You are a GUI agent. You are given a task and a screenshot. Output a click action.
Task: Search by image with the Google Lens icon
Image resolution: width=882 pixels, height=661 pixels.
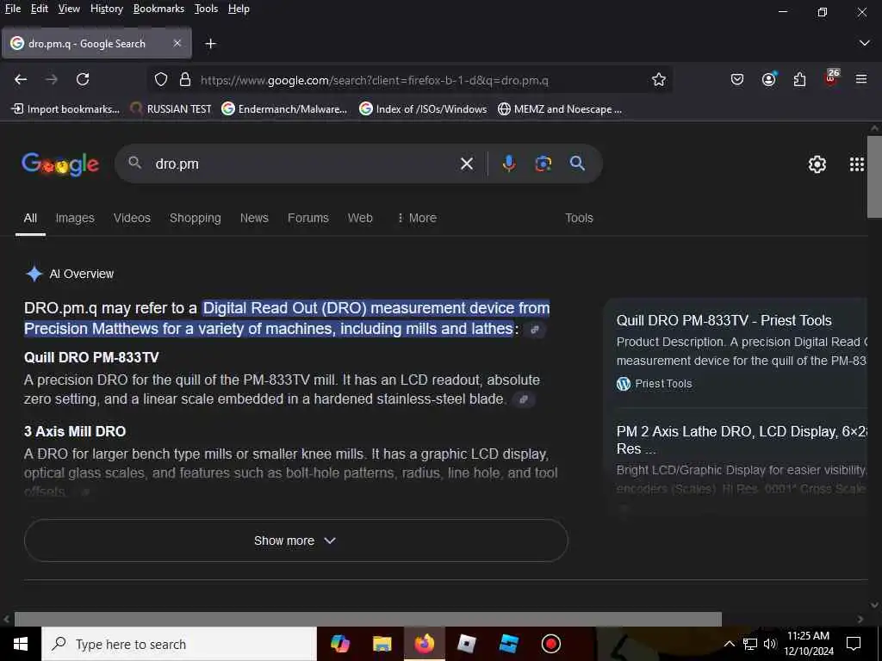[x=543, y=164]
